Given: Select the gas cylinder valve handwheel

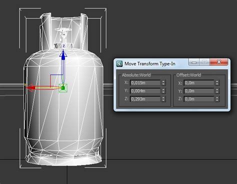Looking at the screenshot, I should (63, 29).
